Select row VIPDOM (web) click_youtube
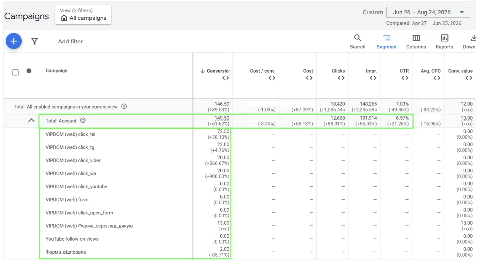The image size is (477, 262). point(76,186)
